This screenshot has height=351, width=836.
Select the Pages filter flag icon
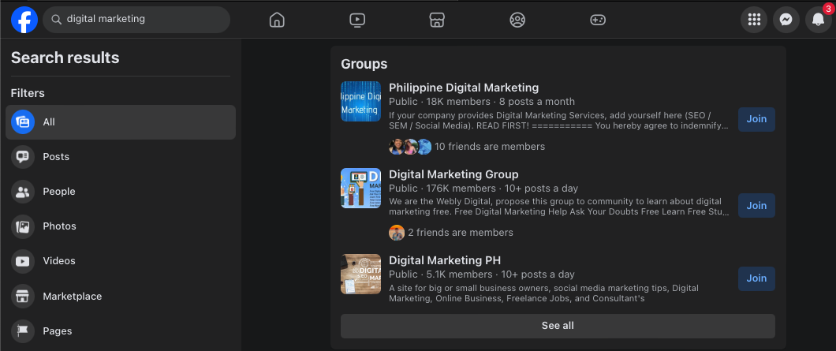(23, 330)
